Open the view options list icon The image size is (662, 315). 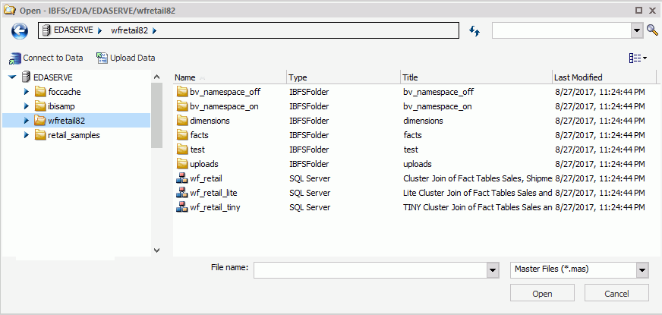[x=637, y=58]
